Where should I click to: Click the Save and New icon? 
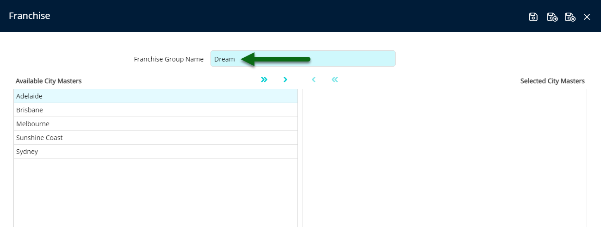point(552,17)
